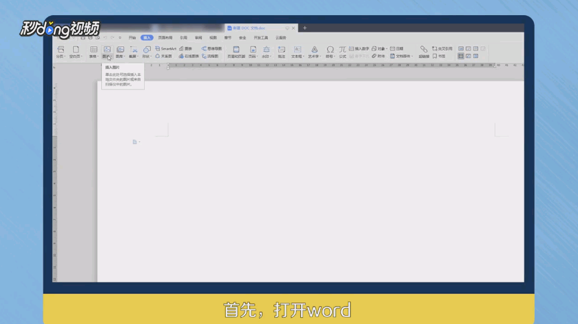Open the Cloud Services (云服务) tab
Image resolution: width=578 pixels, height=324 pixels.
pyautogui.click(x=281, y=38)
